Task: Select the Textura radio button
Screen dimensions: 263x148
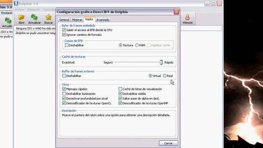Action: 120,45
